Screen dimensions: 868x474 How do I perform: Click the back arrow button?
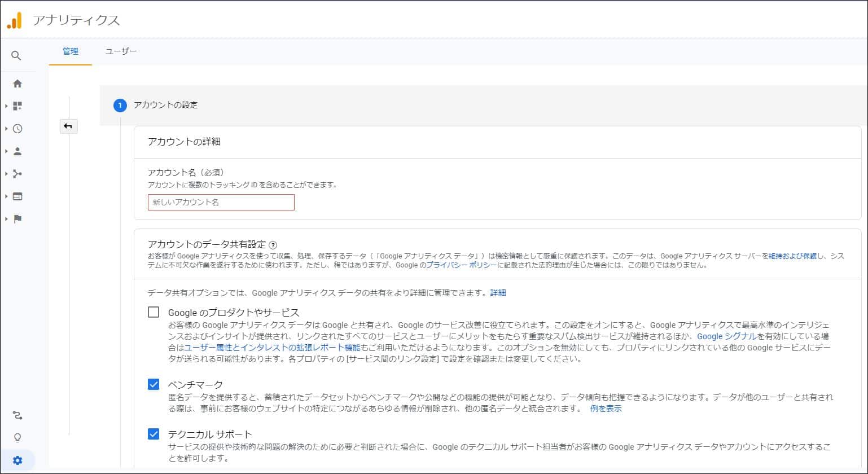[68, 126]
